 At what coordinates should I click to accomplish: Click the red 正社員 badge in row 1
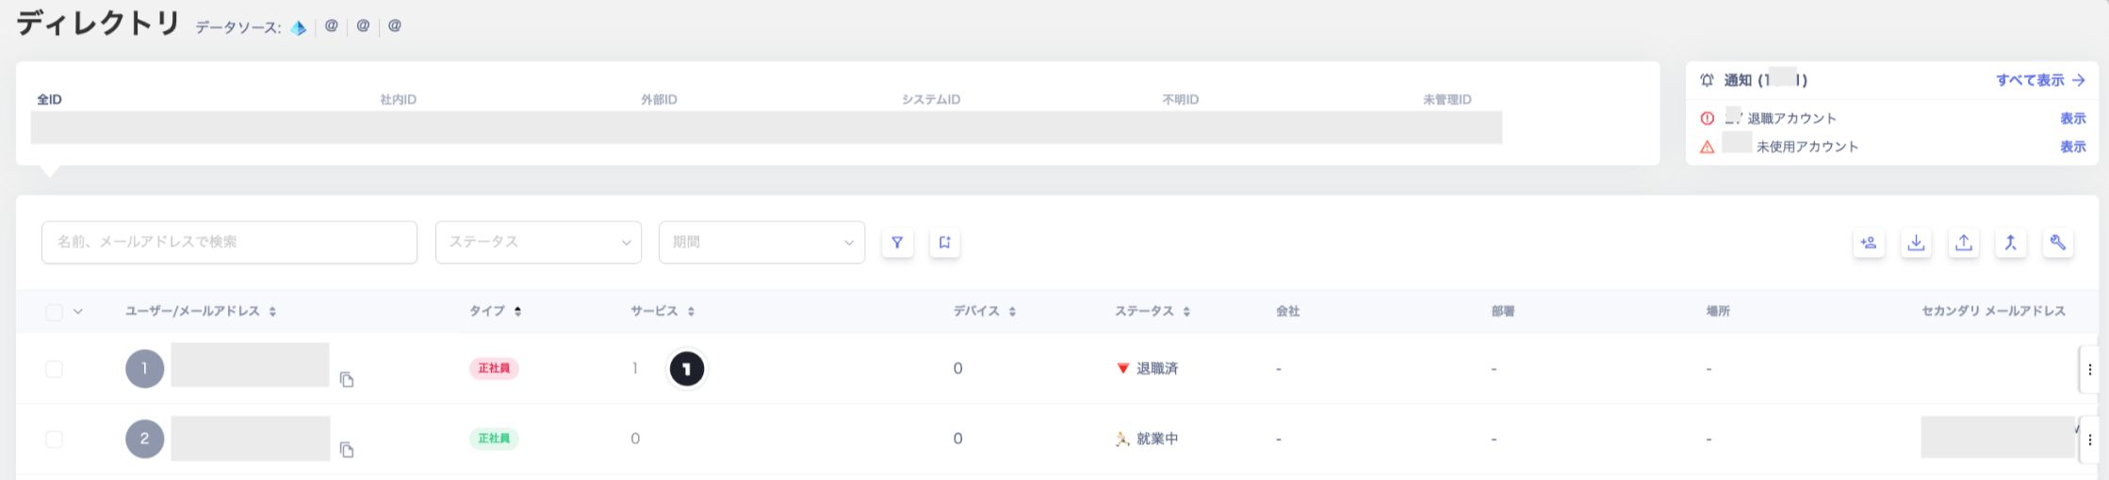(x=494, y=368)
